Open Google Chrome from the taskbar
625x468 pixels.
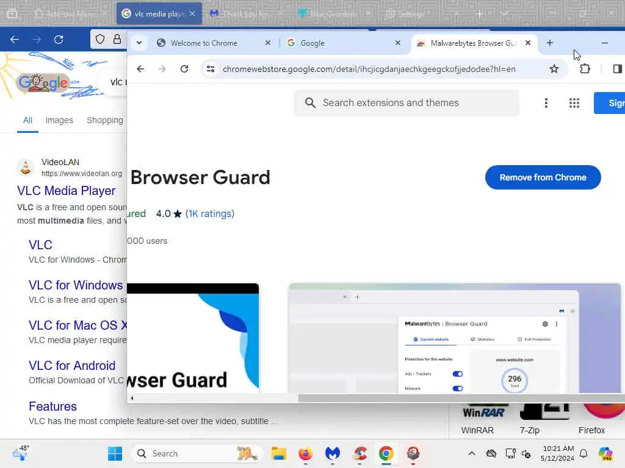tap(386, 453)
